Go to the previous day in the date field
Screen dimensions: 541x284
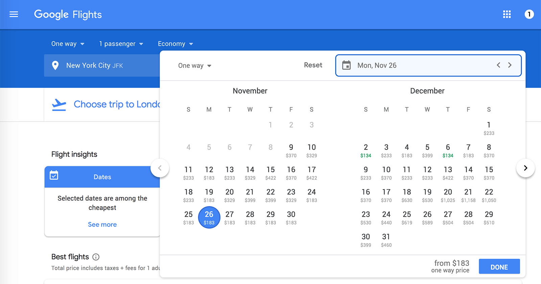pyautogui.click(x=498, y=65)
